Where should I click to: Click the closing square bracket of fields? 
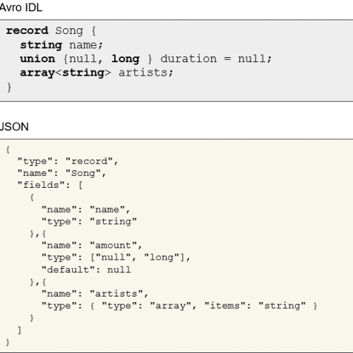click(20, 330)
